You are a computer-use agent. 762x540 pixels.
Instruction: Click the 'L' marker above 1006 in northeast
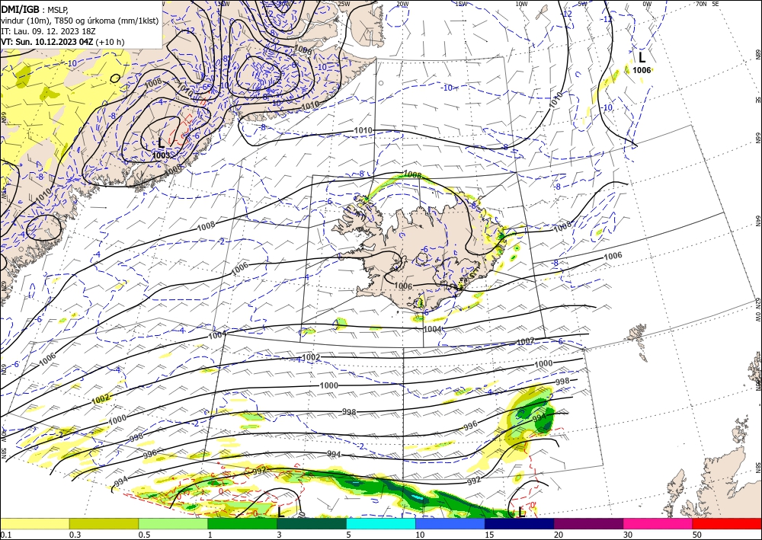642,57
